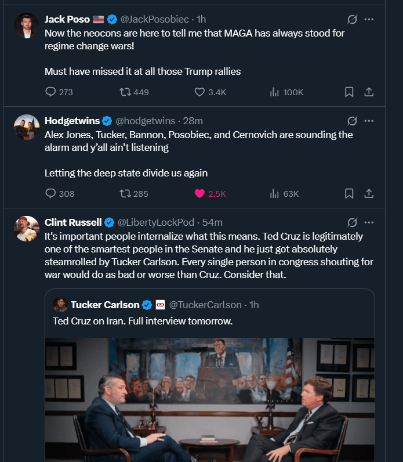The height and width of the screenshot is (462, 403).
Task: Open Grok icon on Clint Russell's post
Action: coord(351,222)
